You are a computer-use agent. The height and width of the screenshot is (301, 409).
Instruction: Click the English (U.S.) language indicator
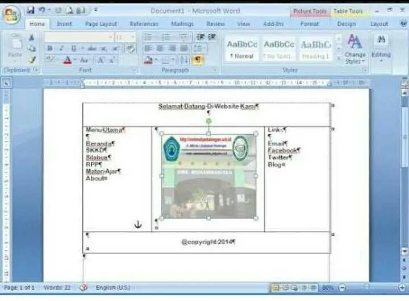113,287
